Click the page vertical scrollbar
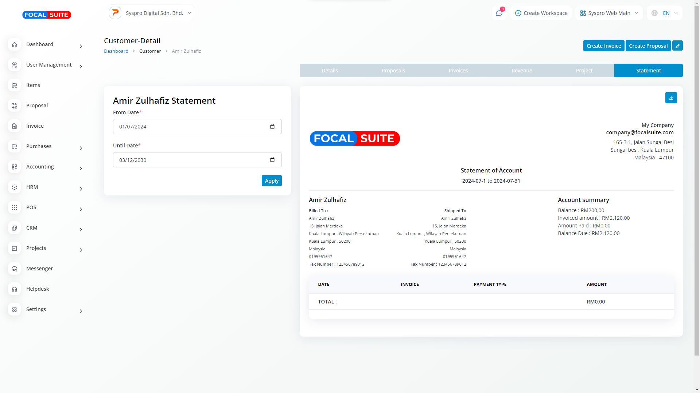This screenshot has height=393, width=700. click(x=697, y=182)
